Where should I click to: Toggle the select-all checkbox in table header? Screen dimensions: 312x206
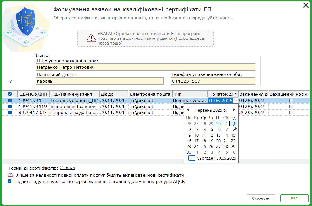click(x=10, y=94)
